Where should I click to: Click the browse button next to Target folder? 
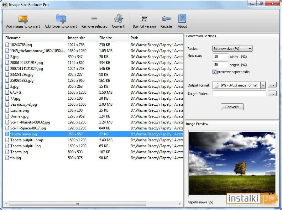[272, 93]
